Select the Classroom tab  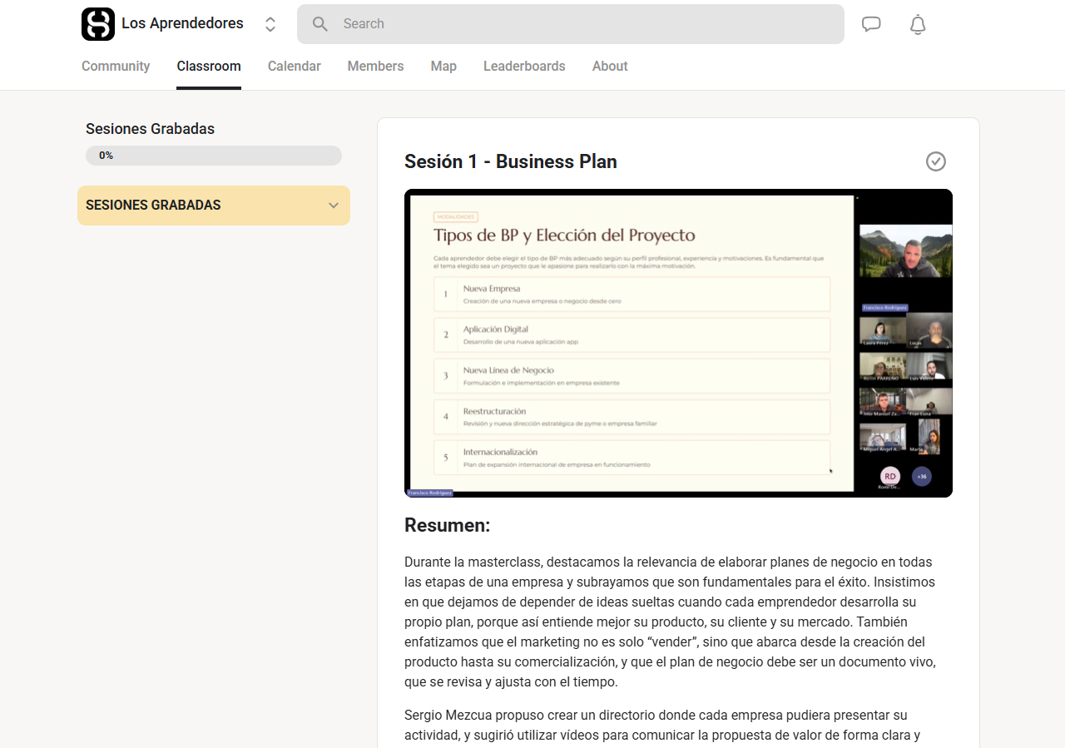(209, 67)
